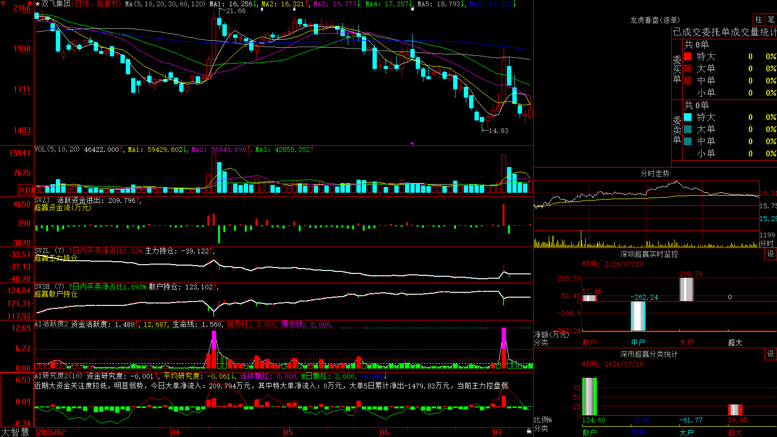Click the SVZL (7) indicator name

tap(49, 251)
